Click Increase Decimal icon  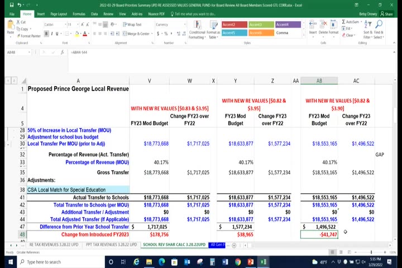[x=179, y=33]
